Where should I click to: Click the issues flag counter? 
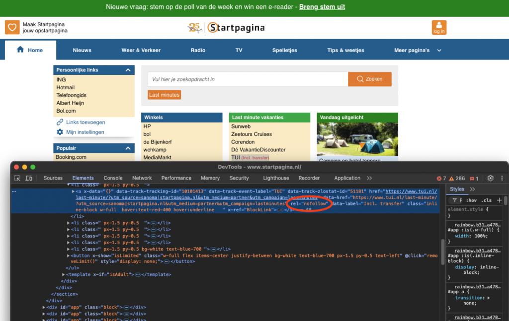pyautogui.click(x=474, y=179)
